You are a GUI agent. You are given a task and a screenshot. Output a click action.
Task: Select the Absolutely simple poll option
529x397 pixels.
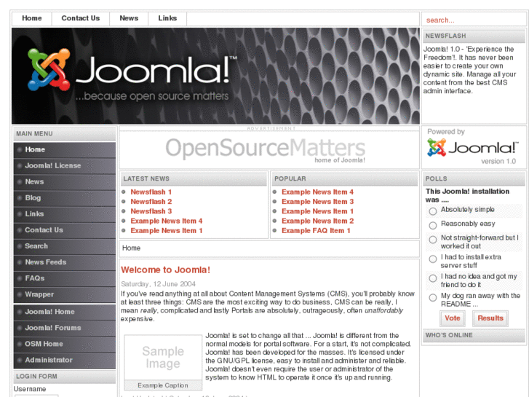coord(433,211)
